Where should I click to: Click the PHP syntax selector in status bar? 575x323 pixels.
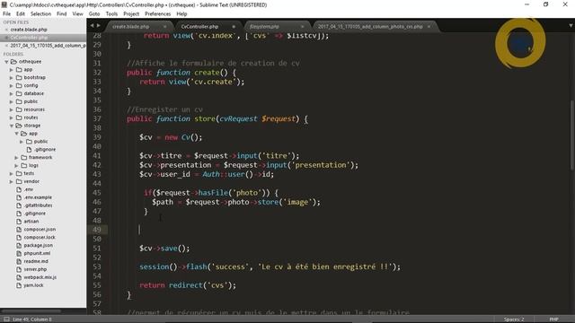[x=553, y=319]
